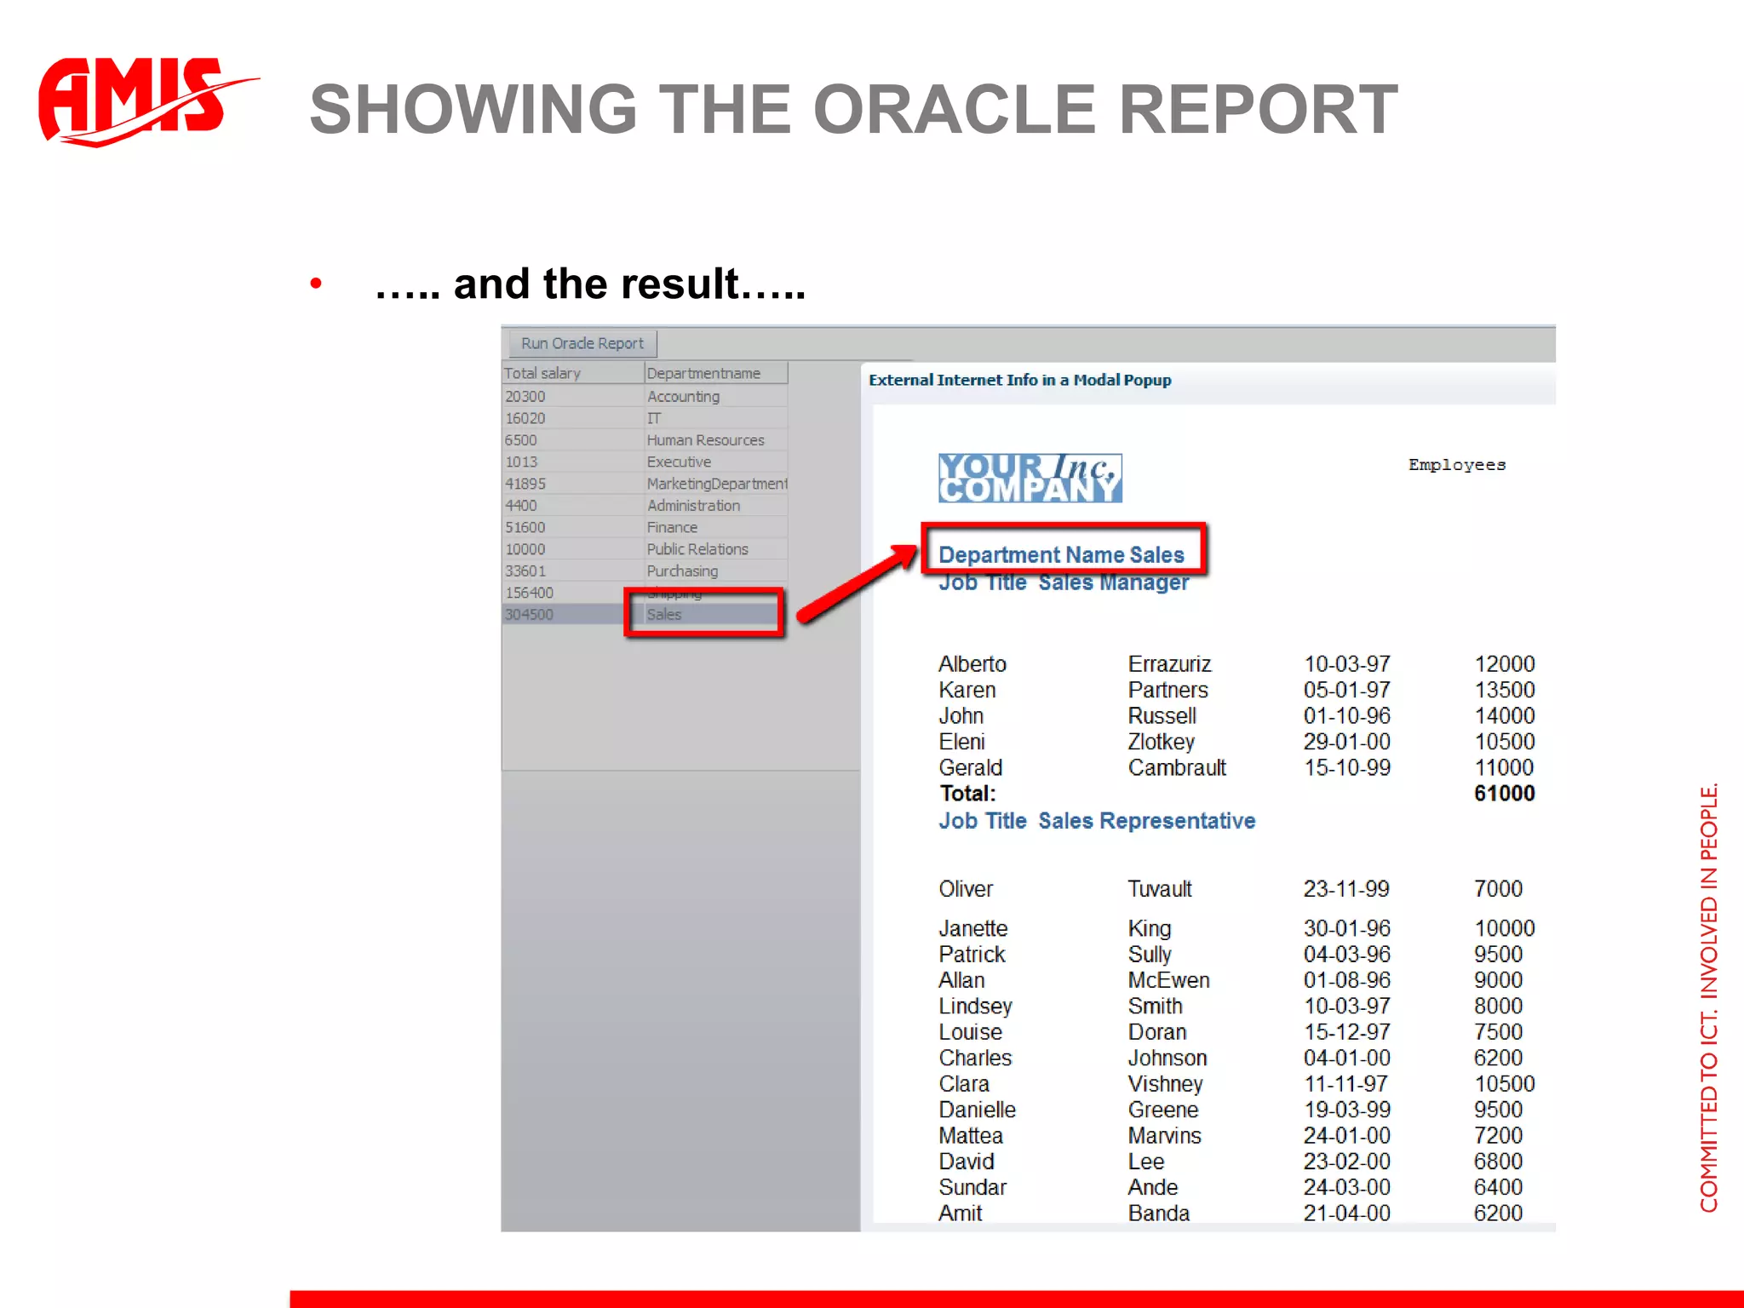Click last name Cambrault
This screenshot has height=1308, width=1744.
1177,768
